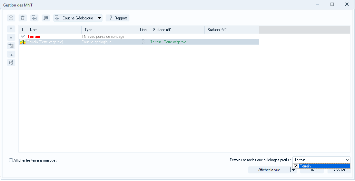Enable Afficher les terrains masqués checkbox
Image resolution: width=355 pixels, height=181 pixels.
click(x=11, y=160)
